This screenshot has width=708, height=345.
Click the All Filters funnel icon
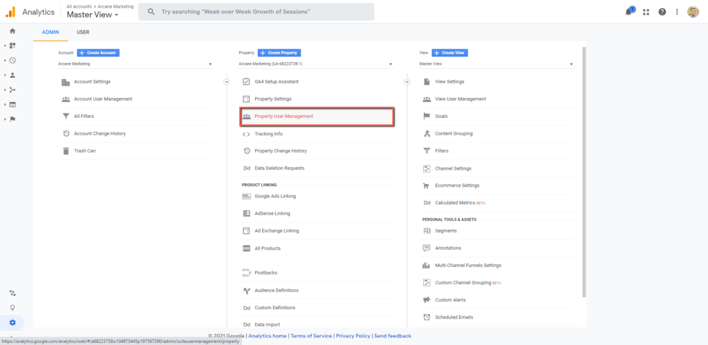point(66,116)
